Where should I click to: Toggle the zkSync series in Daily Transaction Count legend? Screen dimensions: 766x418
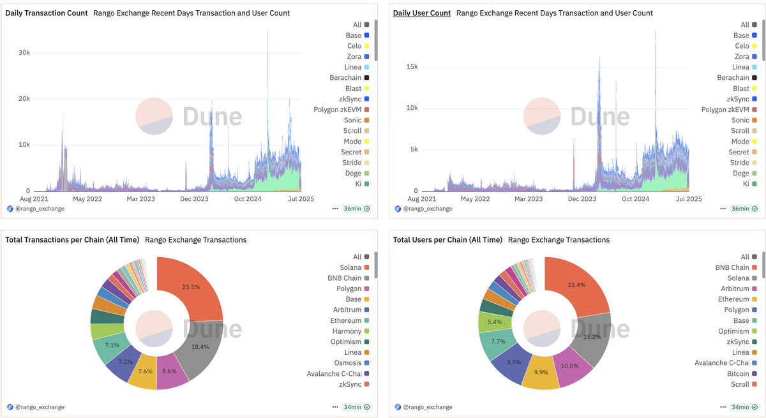(351, 98)
